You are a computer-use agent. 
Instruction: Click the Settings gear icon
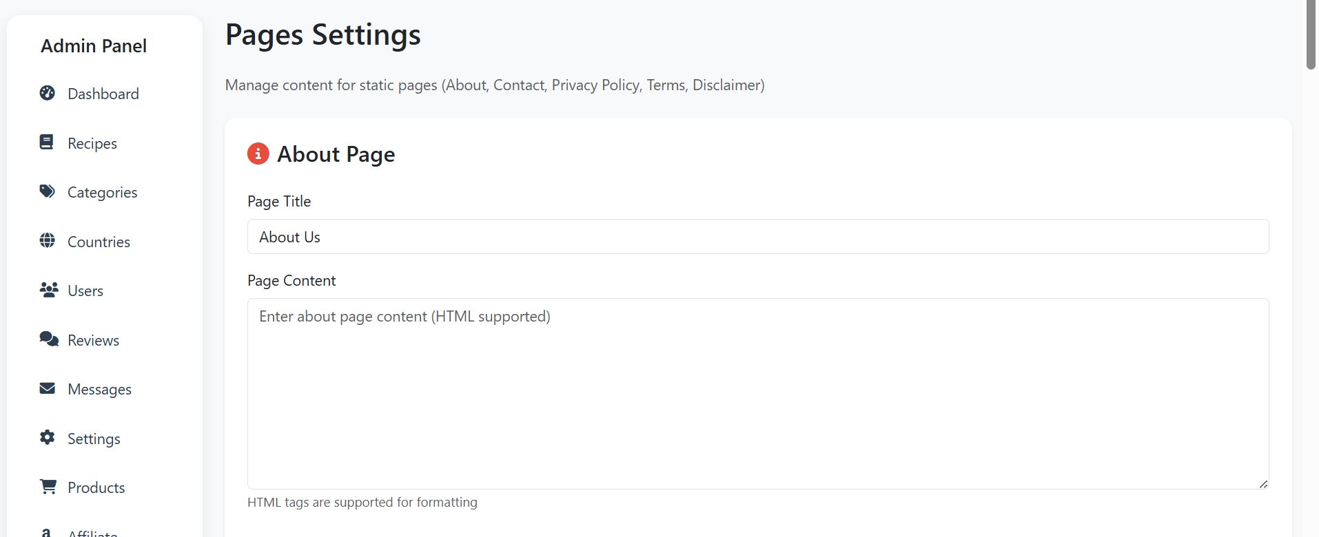(47, 437)
